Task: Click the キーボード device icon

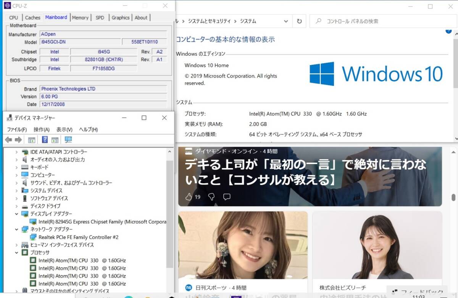Action: [25, 167]
